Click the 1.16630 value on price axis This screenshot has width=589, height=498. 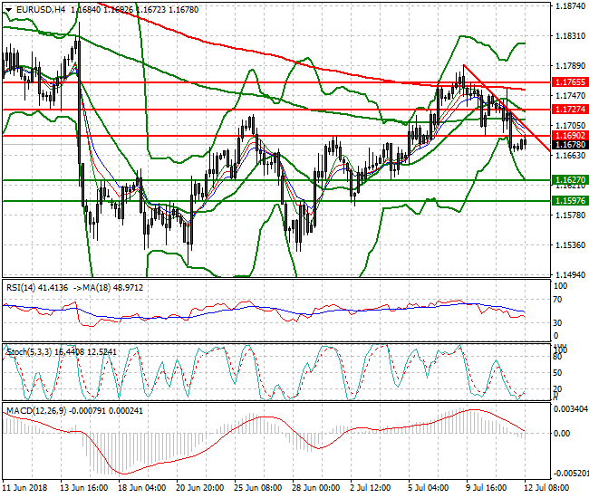click(x=570, y=156)
